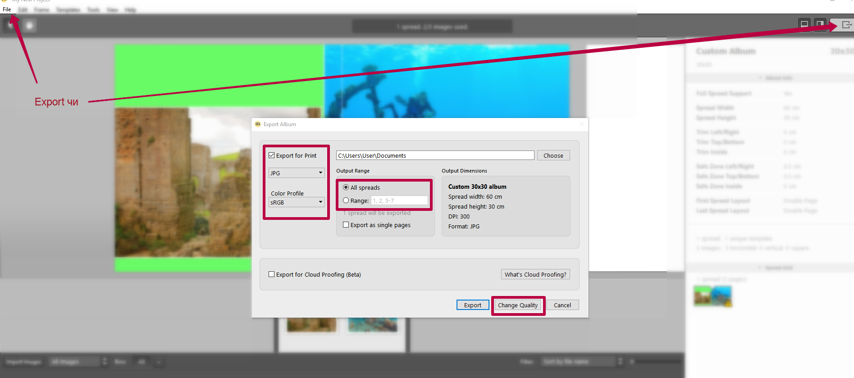Open the Sort by file name dropdown
This screenshot has height=378, width=854.
click(x=580, y=361)
